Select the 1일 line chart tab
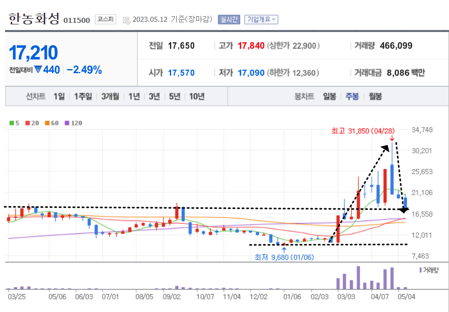The height and width of the screenshot is (312, 449). (59, 97)
